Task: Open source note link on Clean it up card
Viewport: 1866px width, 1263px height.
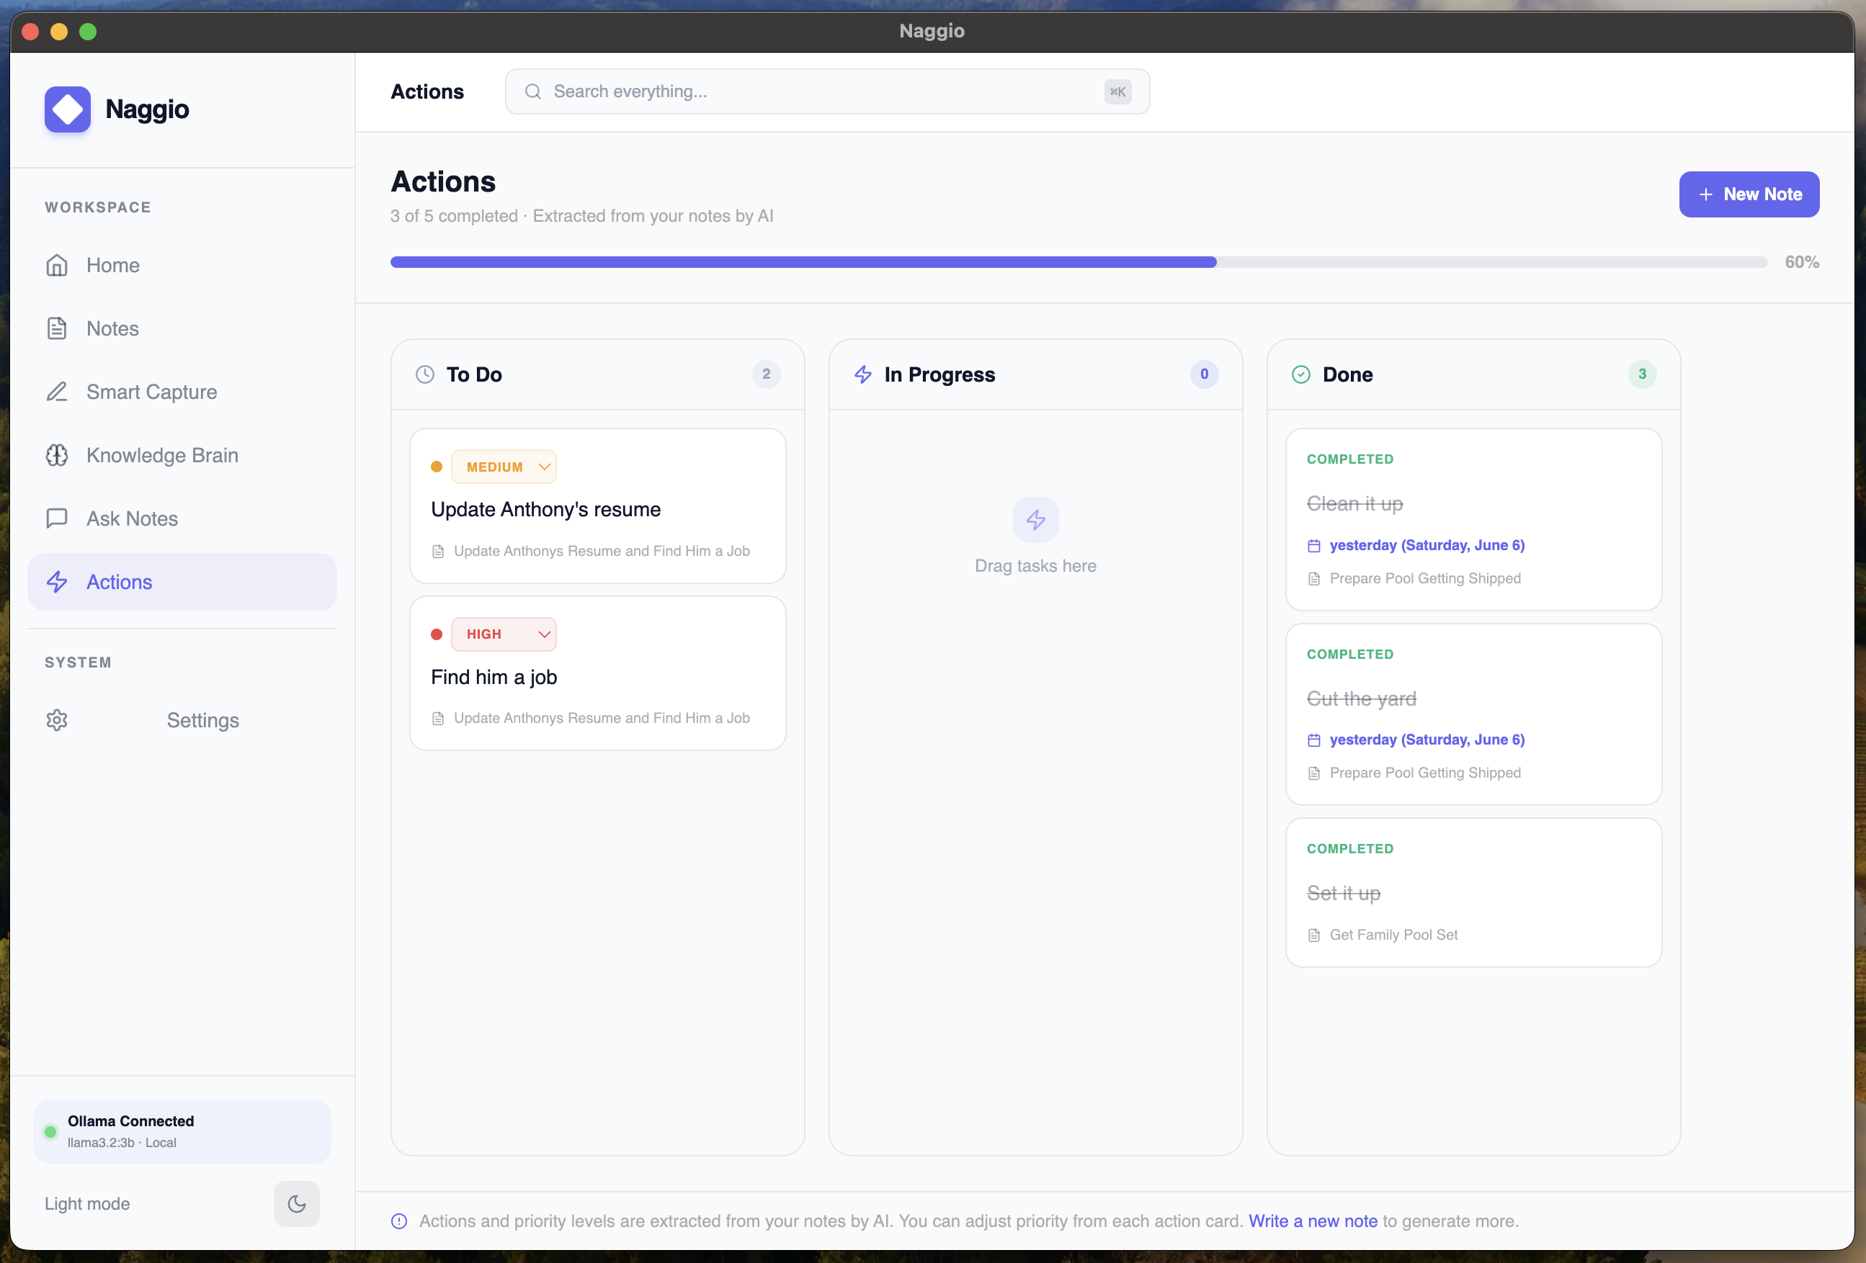Action: [x=1424, y=578]
